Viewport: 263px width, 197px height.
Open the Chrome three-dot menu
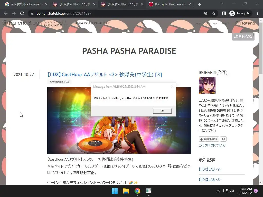pyautogui.click(x=257, y=13)
